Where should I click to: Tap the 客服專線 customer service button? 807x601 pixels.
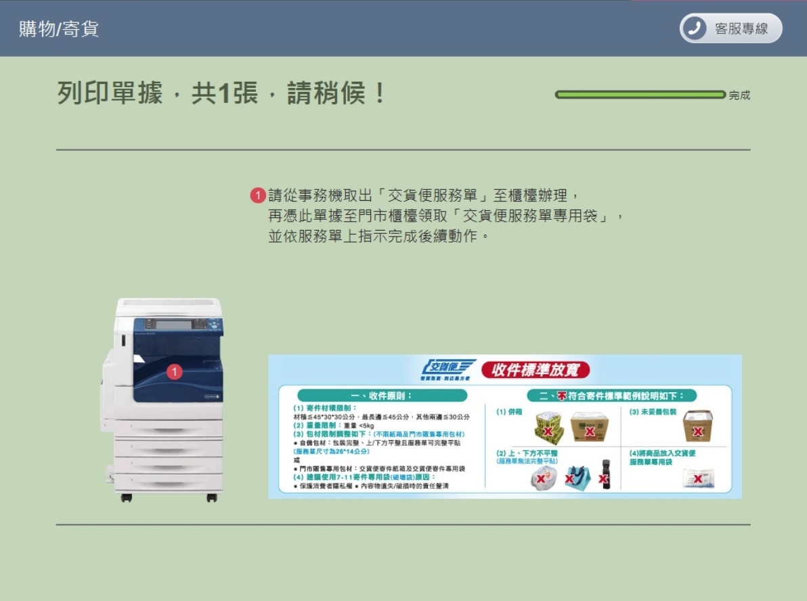click(731, 28)
